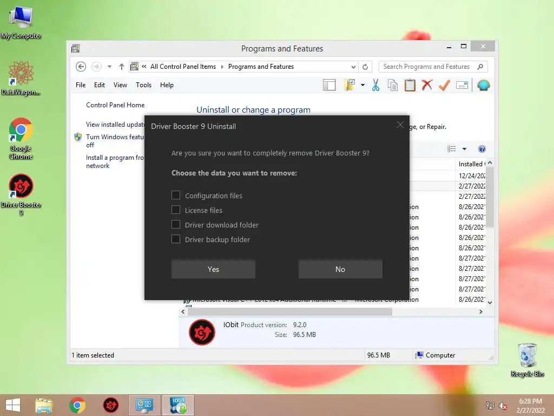Screen dimensions: 554x416
Task: Sort by the Installed On column header
Action: [x=471, y=164]
